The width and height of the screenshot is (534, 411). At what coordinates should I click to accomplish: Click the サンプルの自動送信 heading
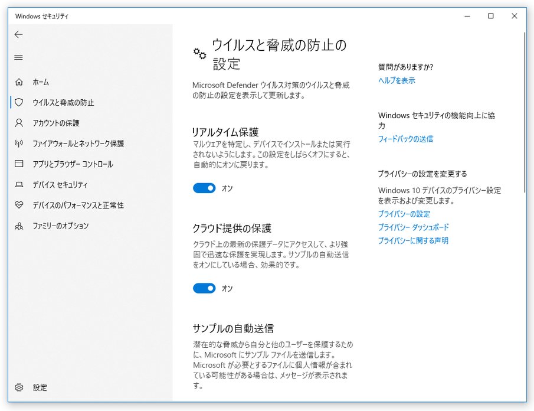pyautogui.click(x=233, y=328)
